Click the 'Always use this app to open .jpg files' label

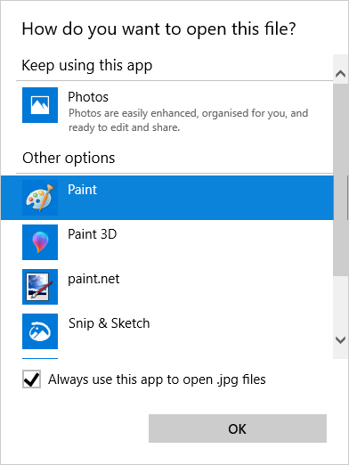point(157,379)
